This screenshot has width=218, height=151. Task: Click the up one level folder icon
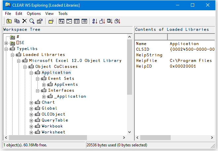[9, 21]
